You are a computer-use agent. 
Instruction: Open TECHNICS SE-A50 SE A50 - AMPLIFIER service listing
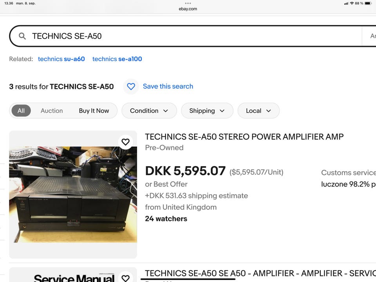[x=260, y=273]
